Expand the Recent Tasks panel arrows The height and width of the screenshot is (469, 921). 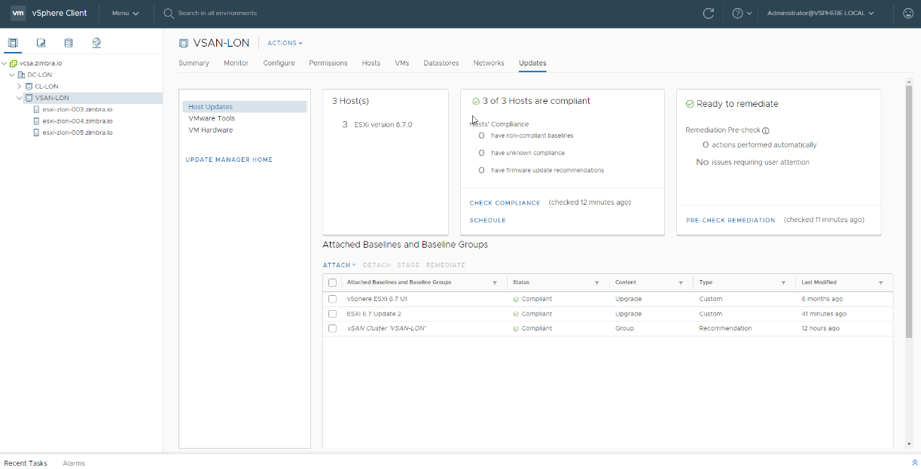(x=915, y=463)
